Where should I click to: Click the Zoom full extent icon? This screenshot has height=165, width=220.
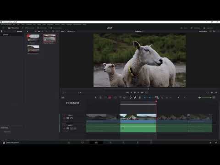[157, 98]
